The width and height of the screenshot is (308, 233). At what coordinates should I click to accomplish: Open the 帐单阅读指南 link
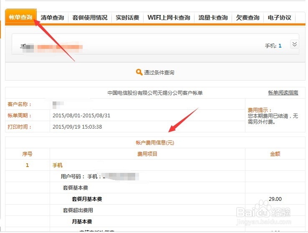[x=283, y=93]
